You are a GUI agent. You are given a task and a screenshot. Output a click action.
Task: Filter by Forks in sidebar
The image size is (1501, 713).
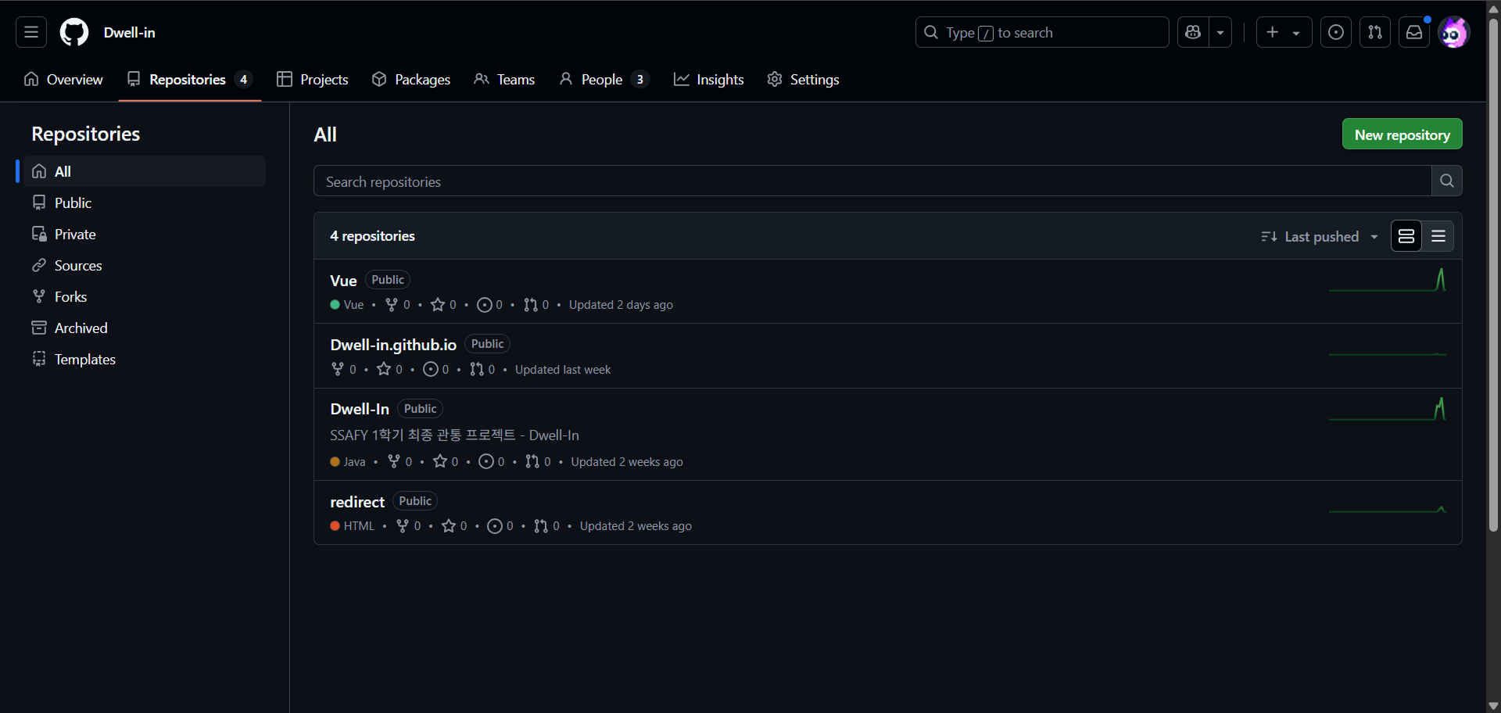[145, 296]
